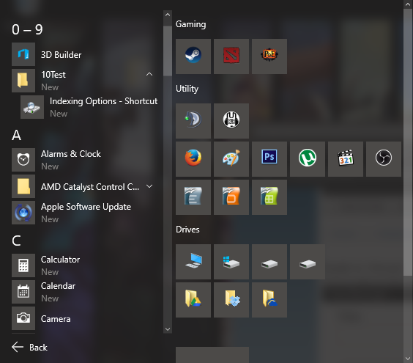Click the Gaming group title
Viewport: 413px width, 363px height.
[x=190, y=24]
